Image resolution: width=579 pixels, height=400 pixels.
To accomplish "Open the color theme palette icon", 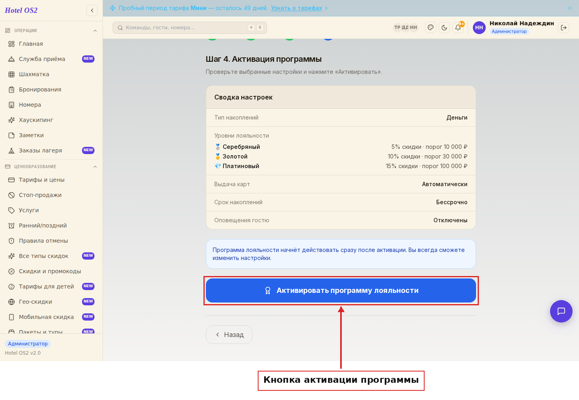I will [431, 28].
